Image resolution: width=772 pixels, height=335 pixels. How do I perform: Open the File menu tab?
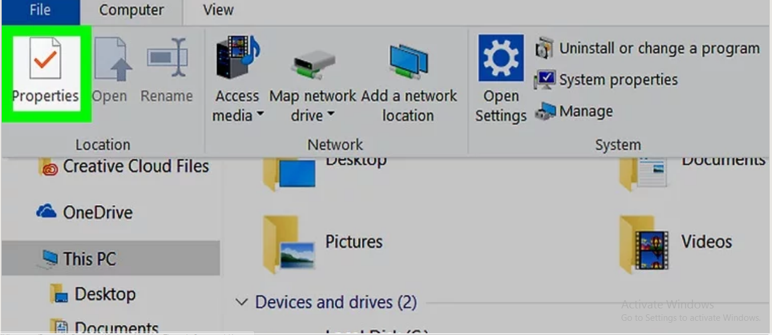[40, 11]
